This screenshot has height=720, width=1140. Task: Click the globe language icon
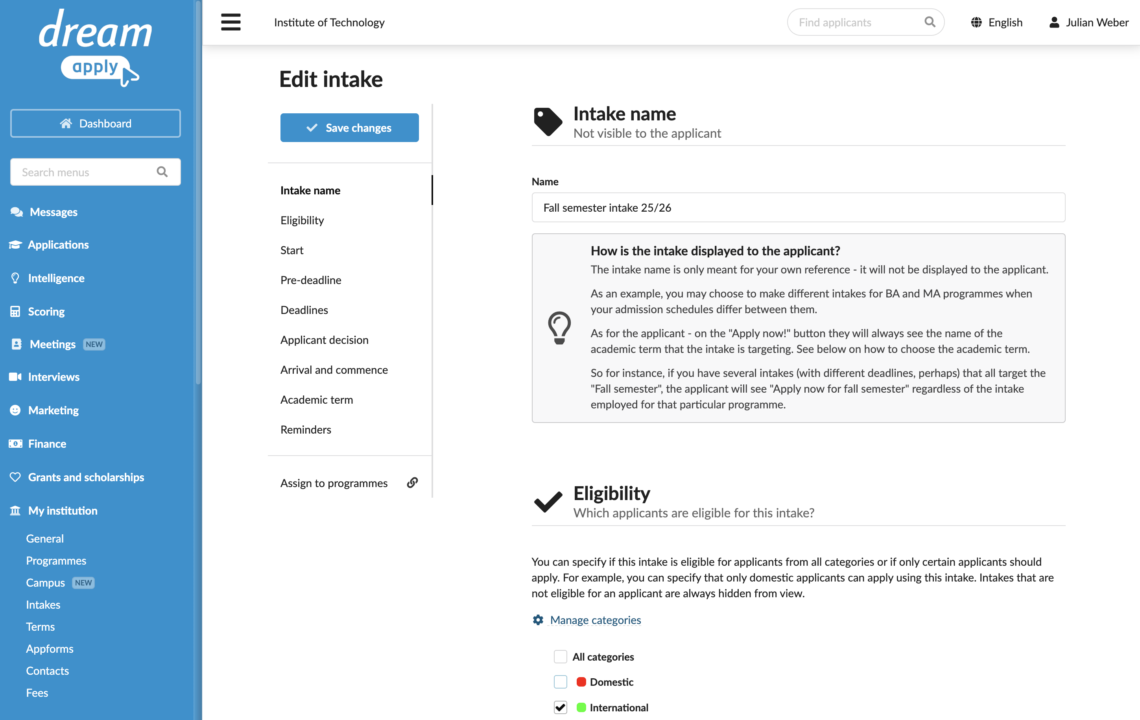976,22
